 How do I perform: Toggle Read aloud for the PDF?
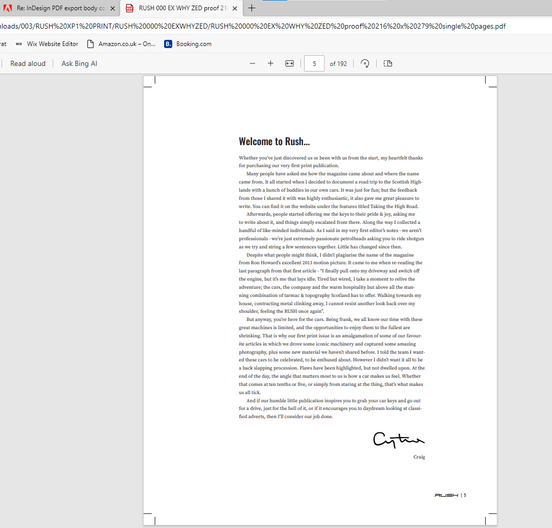28,63
